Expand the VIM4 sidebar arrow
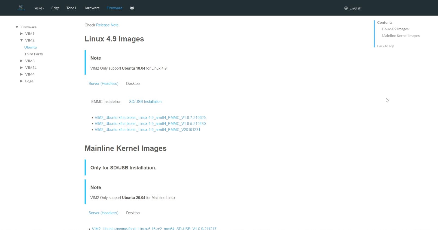Screen dimensions: 438x230 tap(22, 74)
